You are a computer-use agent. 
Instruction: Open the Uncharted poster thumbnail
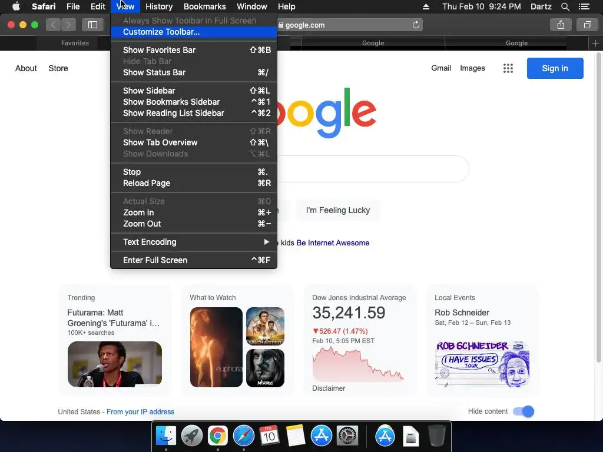coord(266,326)
